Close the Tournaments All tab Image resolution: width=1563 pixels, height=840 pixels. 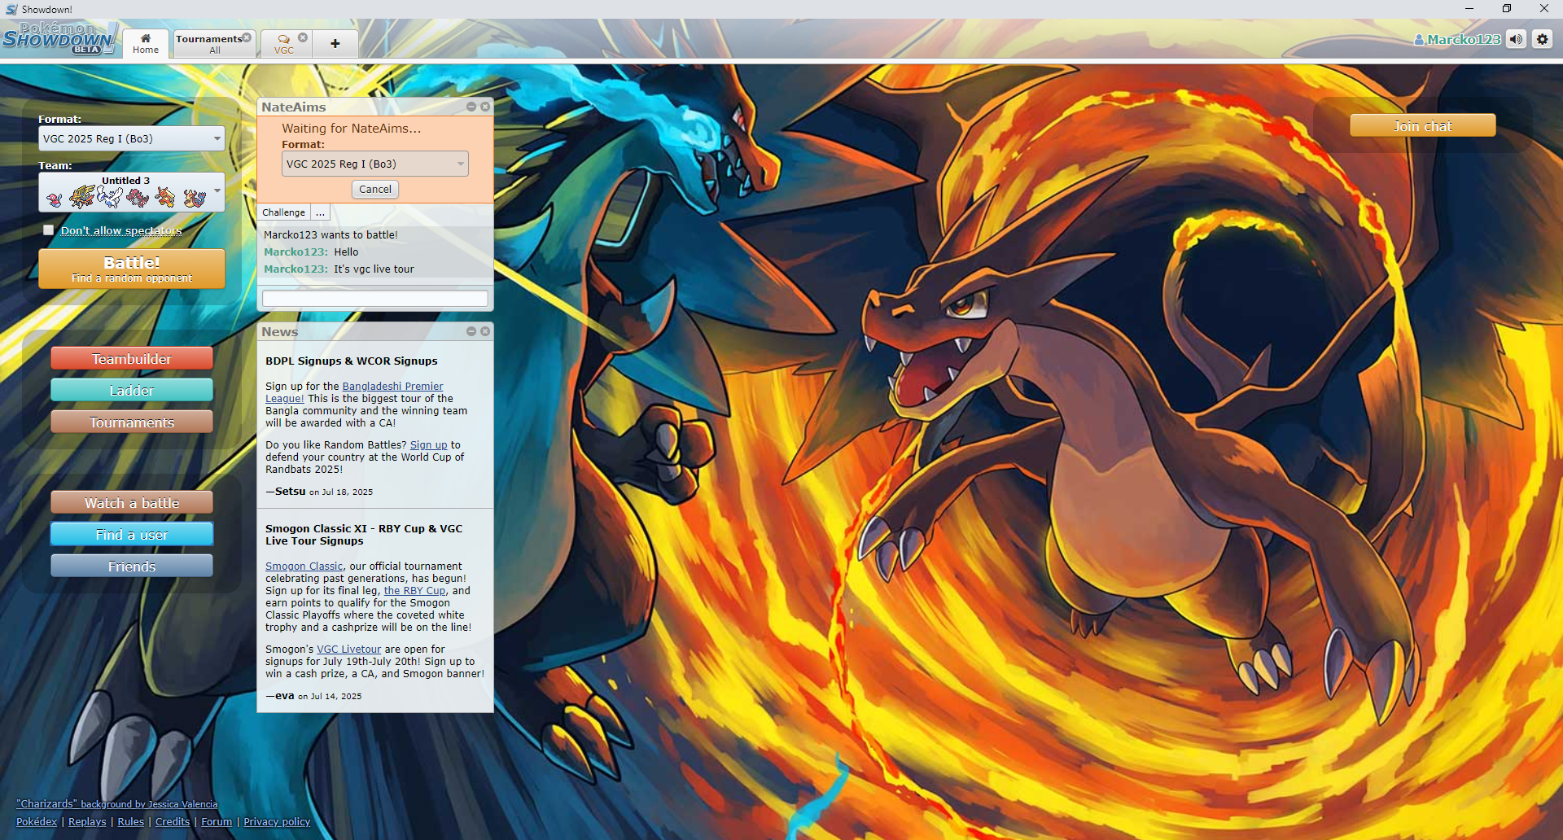click(x=247, y=37)
